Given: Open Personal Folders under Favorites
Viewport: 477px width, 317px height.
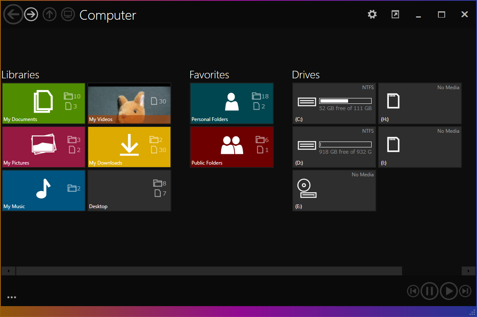Looking at the screenshot, I should 231,103.
